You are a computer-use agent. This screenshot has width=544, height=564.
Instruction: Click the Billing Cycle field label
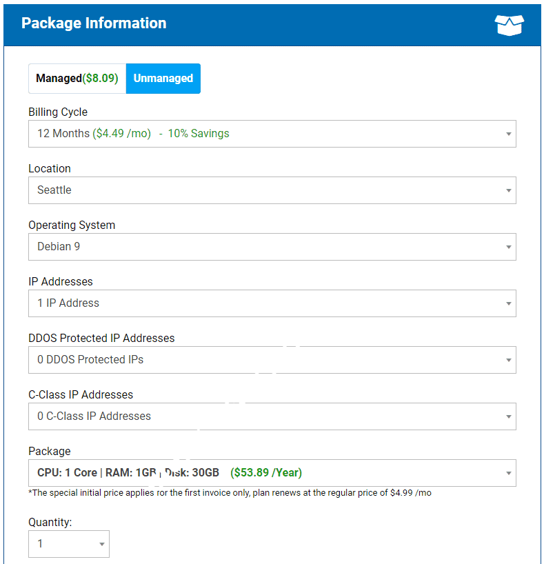[58, 112]
